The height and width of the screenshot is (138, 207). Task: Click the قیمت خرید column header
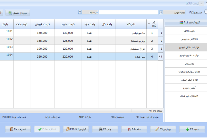[x=68, y=24]
